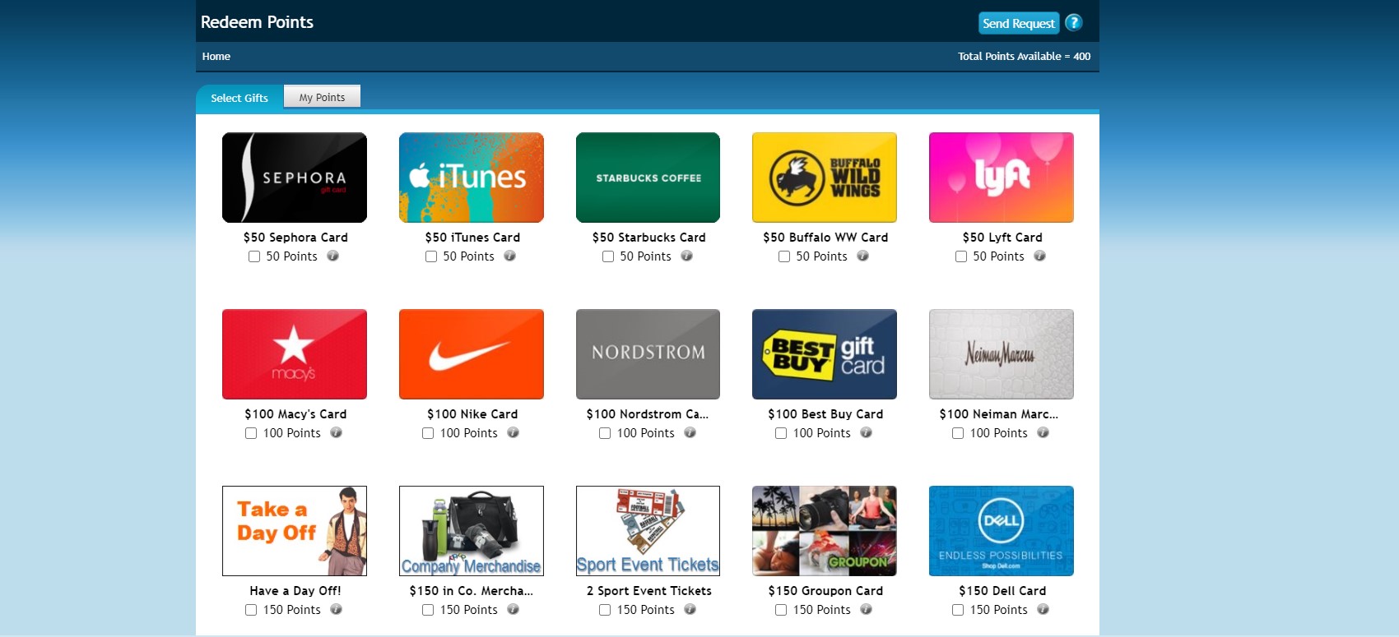Tick the Neiman Marcus card checkbox
Image resolution: width=1399 pixels, height=637 pixels.
(958, 433)
